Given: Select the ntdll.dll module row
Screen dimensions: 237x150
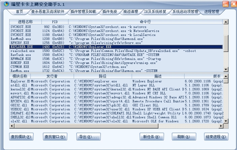Looking at the screenshot, I should coord(117,85).
